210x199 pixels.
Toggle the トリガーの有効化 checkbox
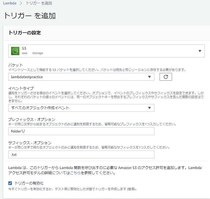point(10,183)
